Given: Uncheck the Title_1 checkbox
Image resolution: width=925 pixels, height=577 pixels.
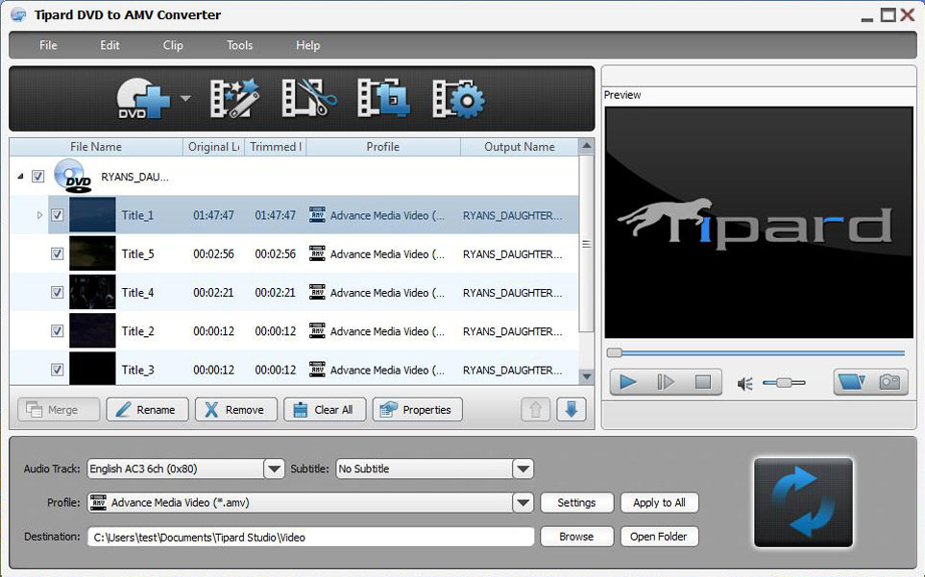Looking at the screenshot, I should click(x=57, y=215).
